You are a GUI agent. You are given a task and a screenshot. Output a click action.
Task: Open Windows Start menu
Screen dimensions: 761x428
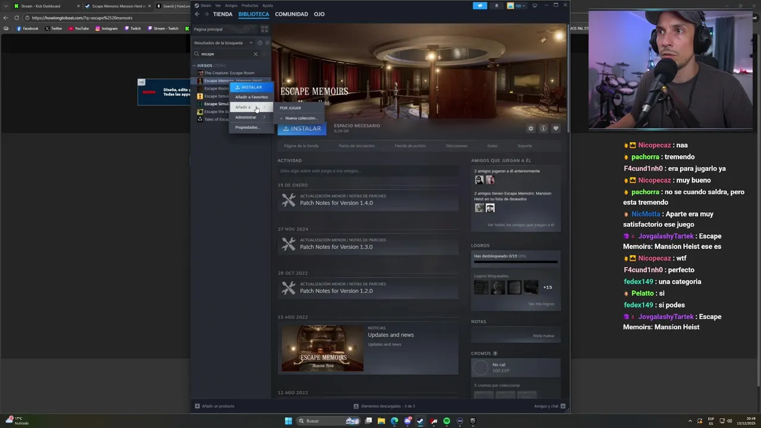coord(288,421)
